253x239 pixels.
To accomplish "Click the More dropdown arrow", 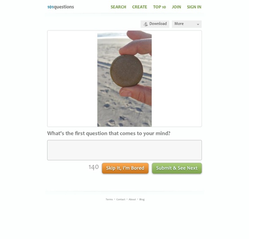I will 198,24.
